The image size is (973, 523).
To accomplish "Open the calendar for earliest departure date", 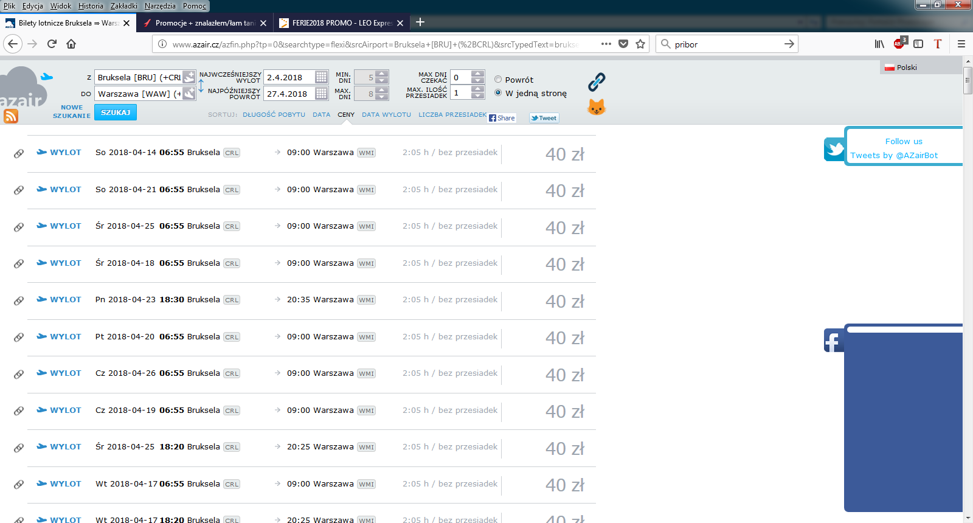I will pos(321,77).
